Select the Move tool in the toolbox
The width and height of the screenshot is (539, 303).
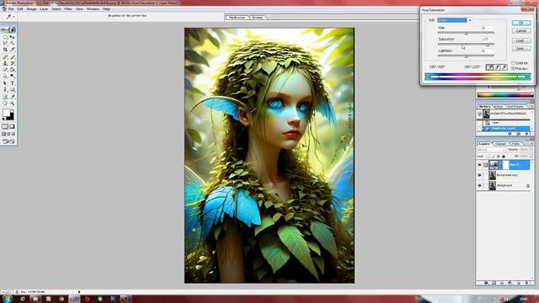[13, 37]
